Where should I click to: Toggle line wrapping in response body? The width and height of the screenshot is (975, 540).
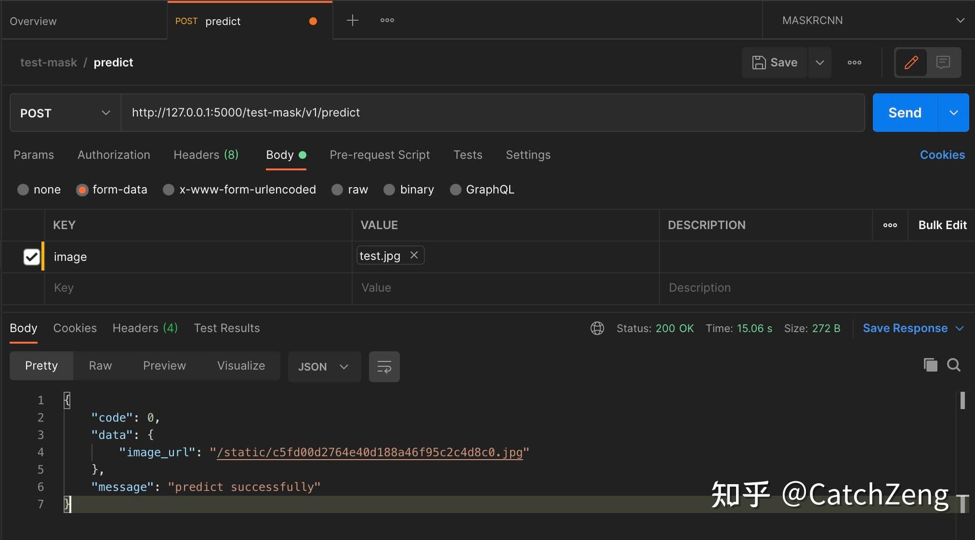(384, 366)
